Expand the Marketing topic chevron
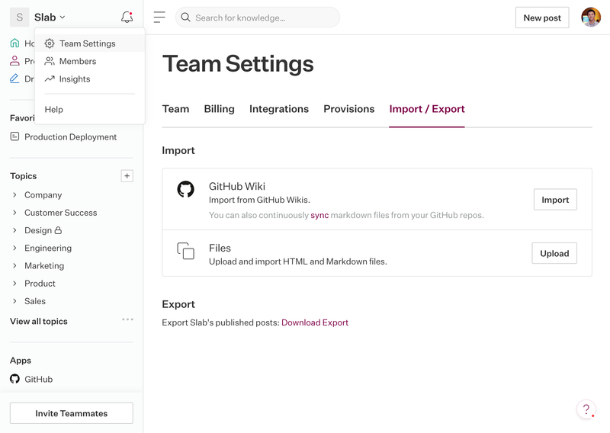This screenshot has width=610, height=433. pyautogui.click(x=15, y=266)
